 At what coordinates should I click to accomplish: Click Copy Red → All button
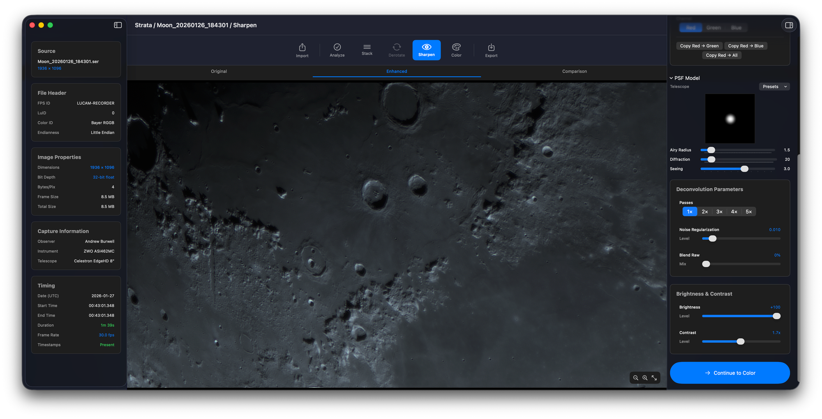(721, 55)
